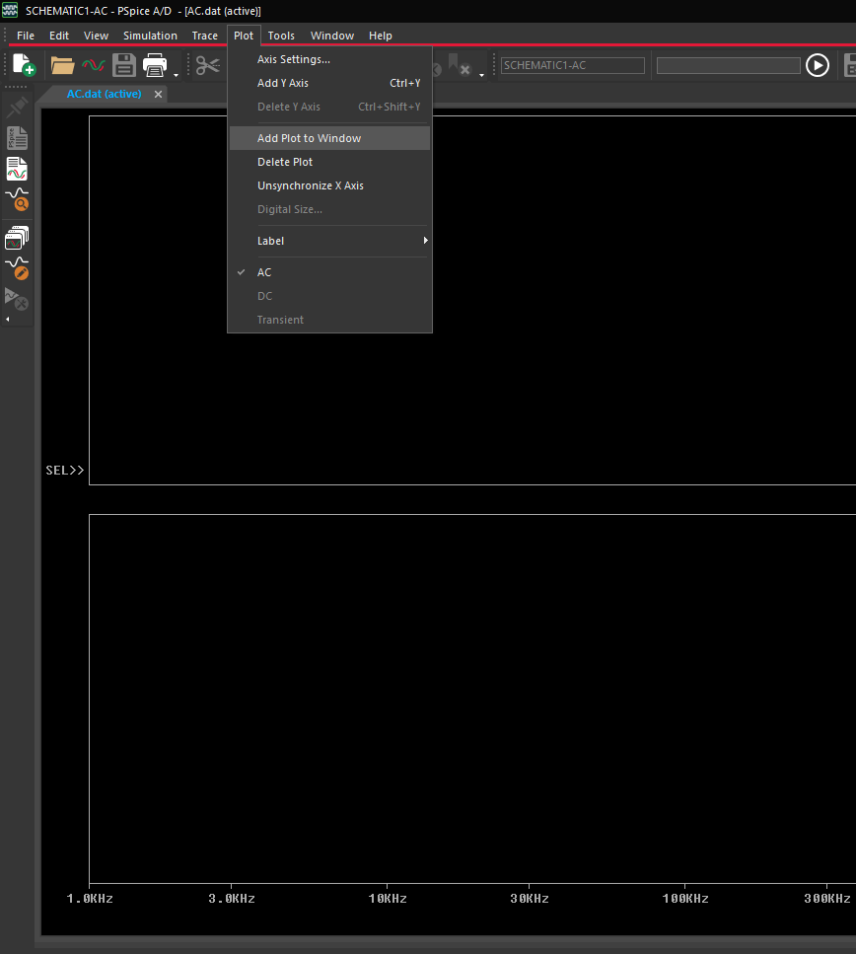Cut using the scissors icon

(207, 65)
